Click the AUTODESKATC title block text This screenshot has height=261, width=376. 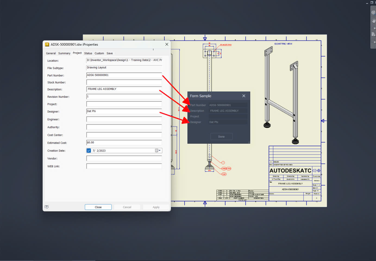pyautogui.click(x=290, y=171)
